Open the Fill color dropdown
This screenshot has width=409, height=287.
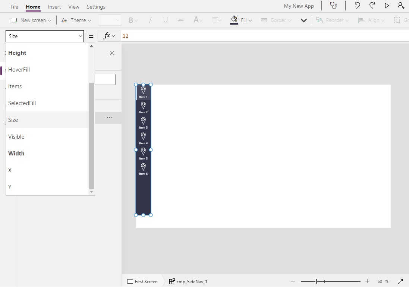point(241,20)
